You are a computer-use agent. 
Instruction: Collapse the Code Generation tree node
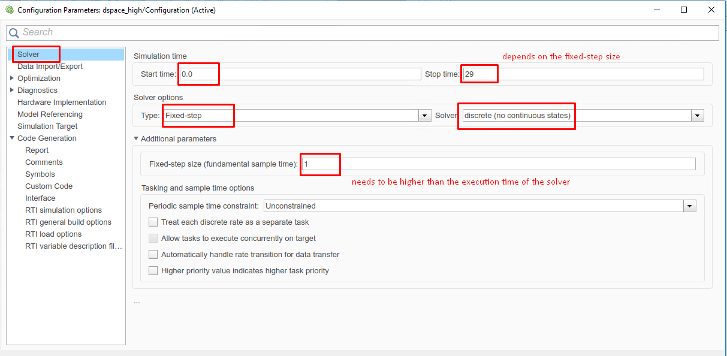[12, 138]
